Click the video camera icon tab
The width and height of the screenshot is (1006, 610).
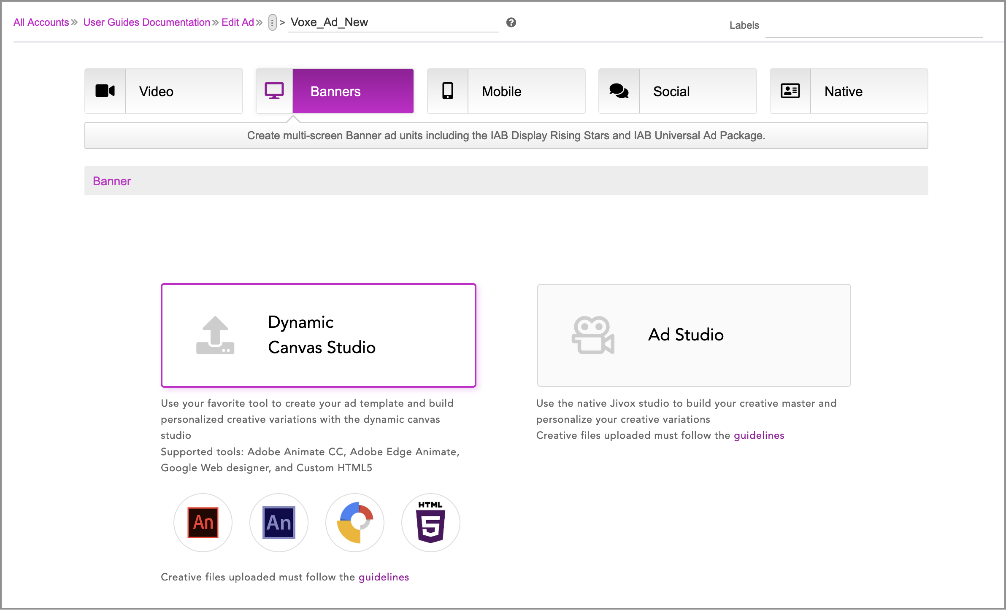[105, 91]
